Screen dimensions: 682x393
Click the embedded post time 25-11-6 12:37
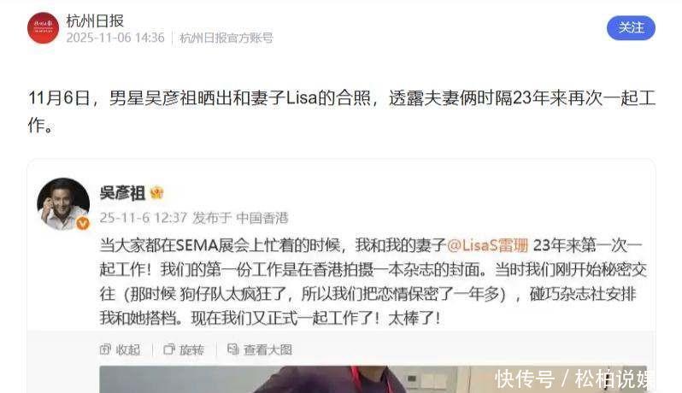coord(143,217)
